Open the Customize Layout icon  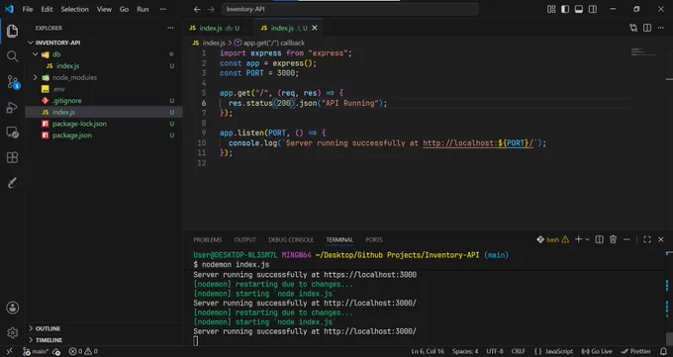point(551,9)
